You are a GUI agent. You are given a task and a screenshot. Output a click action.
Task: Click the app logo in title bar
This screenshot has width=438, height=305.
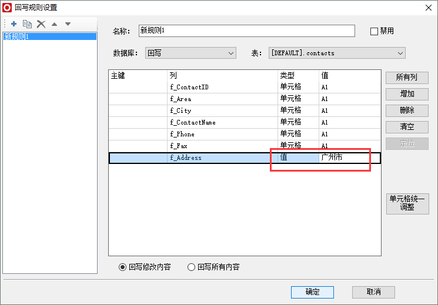pos(7,8)
